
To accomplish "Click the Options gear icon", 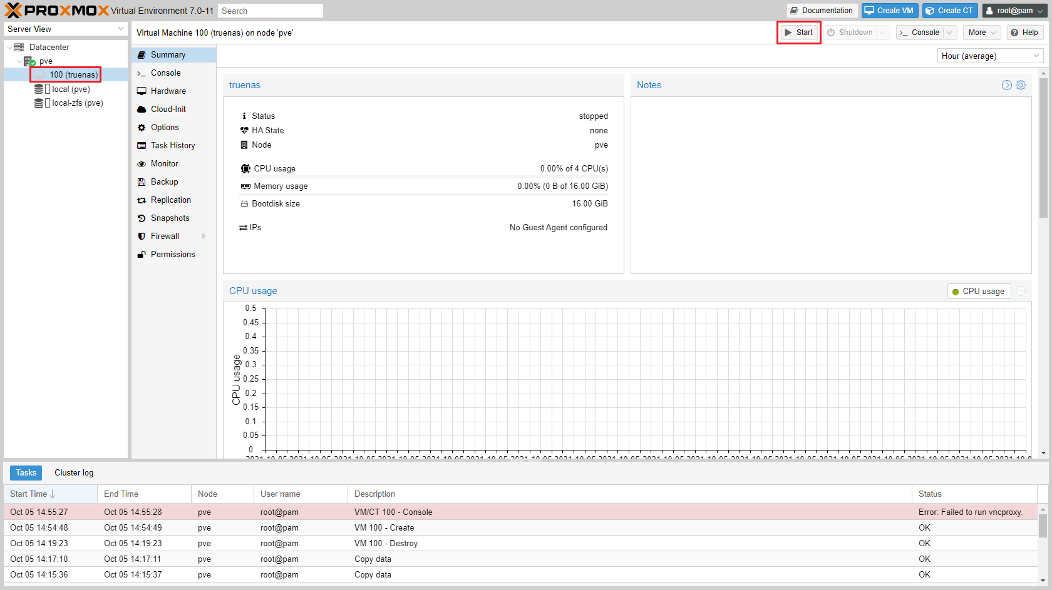I will (142, 128).
